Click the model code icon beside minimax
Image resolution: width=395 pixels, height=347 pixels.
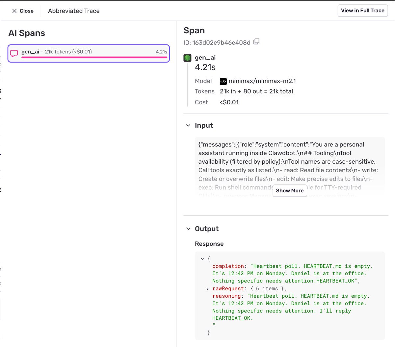223,81
